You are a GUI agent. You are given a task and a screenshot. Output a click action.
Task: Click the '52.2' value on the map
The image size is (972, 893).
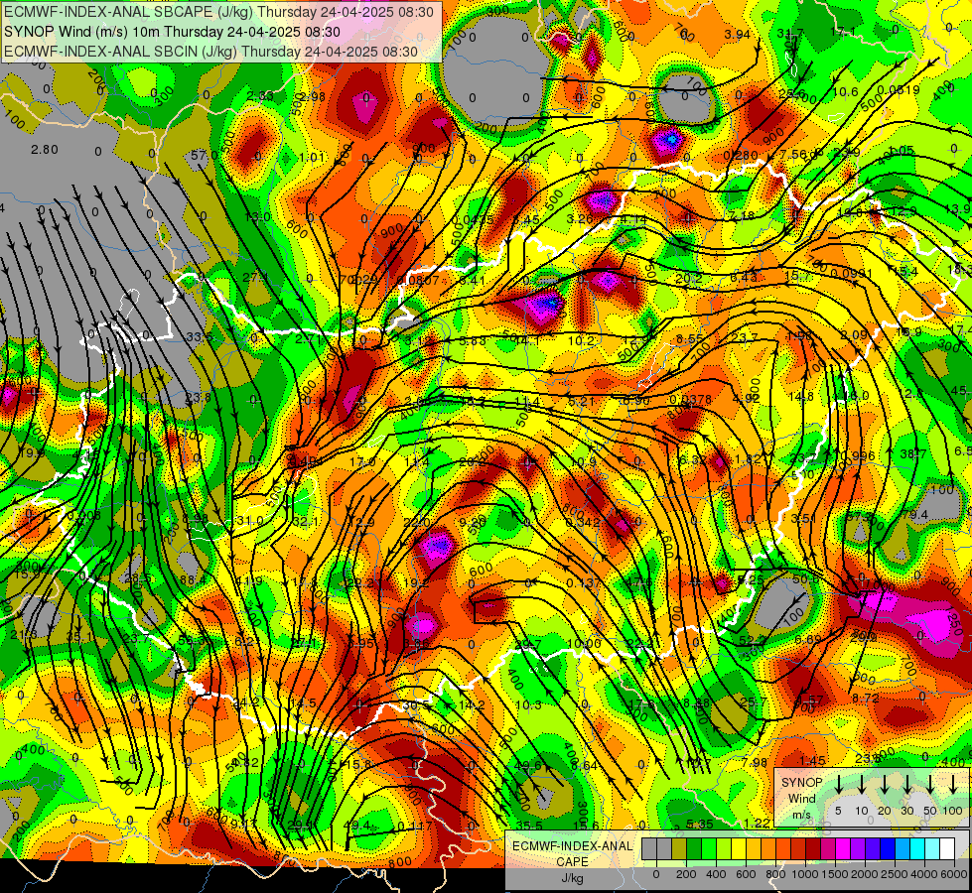752,640
